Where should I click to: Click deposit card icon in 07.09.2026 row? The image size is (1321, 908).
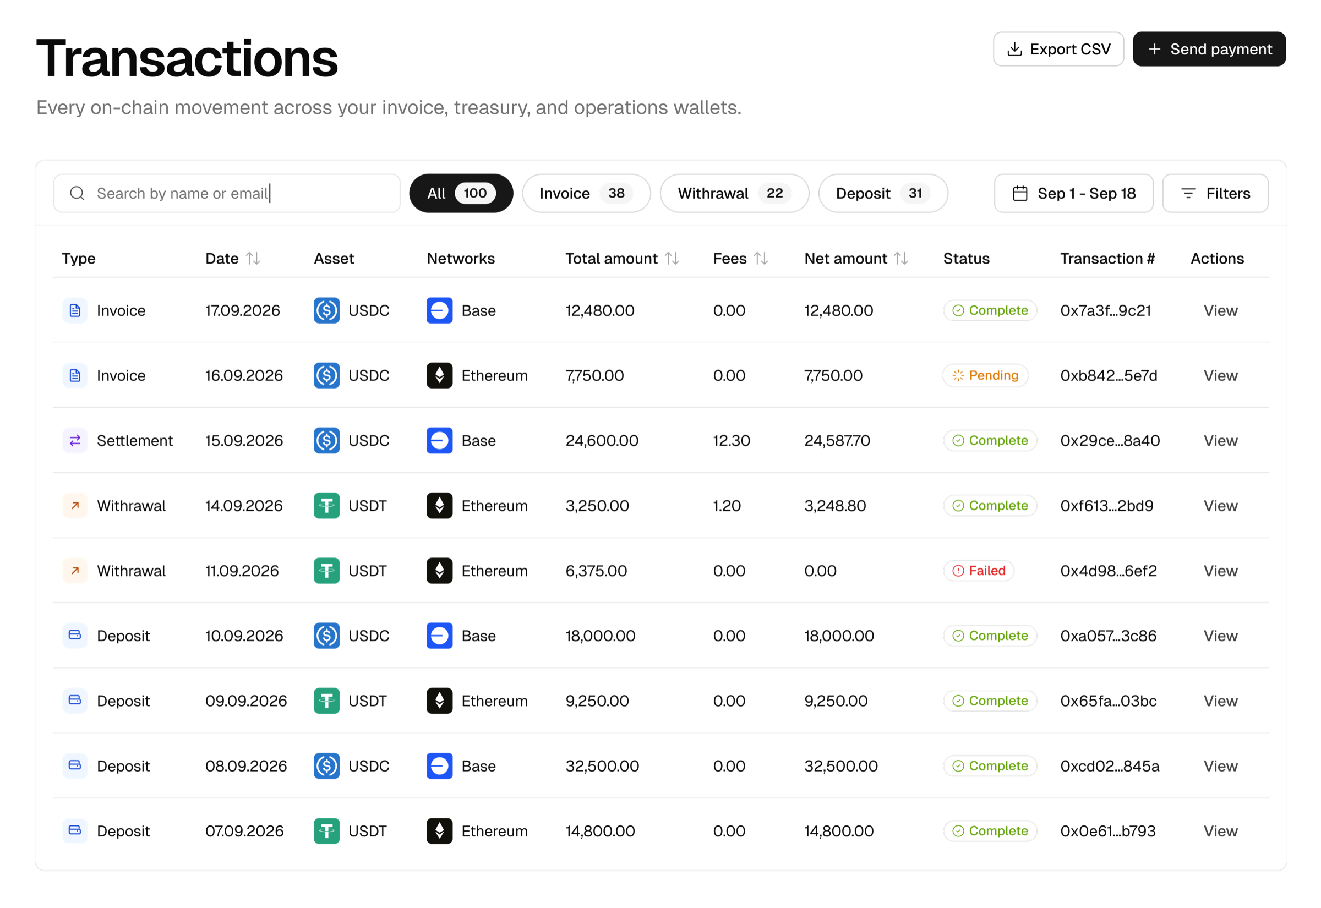point(75,831)
